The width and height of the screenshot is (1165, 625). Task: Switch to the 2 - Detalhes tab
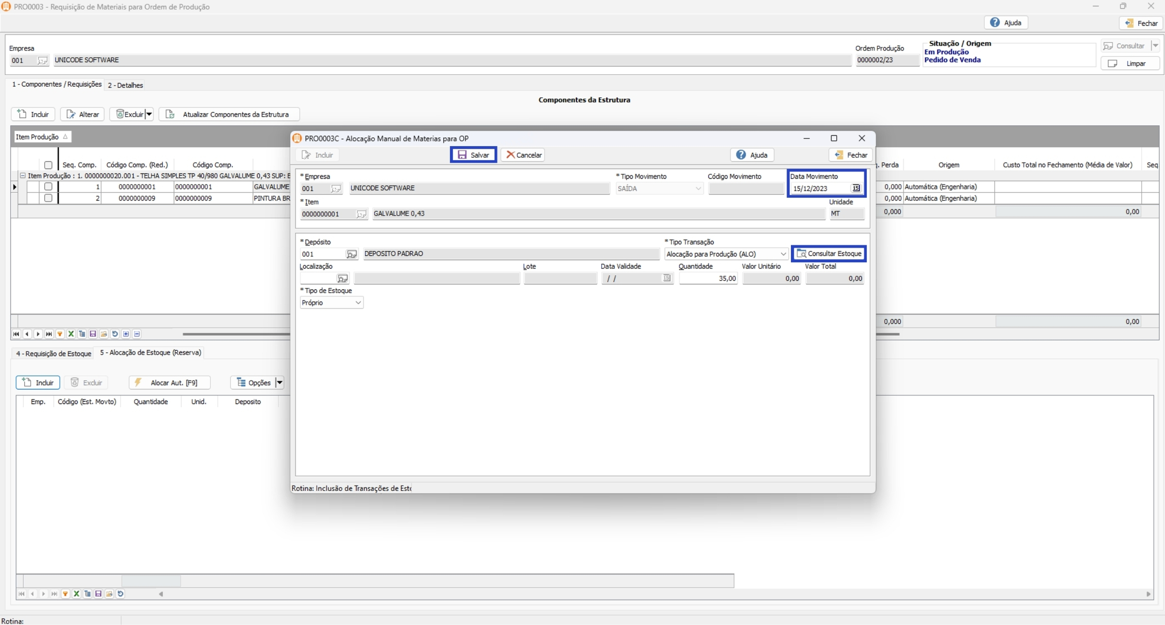[x=125, y=85]
